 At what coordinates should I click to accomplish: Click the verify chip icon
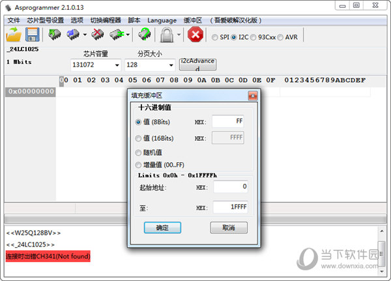[x=117, y=35]
